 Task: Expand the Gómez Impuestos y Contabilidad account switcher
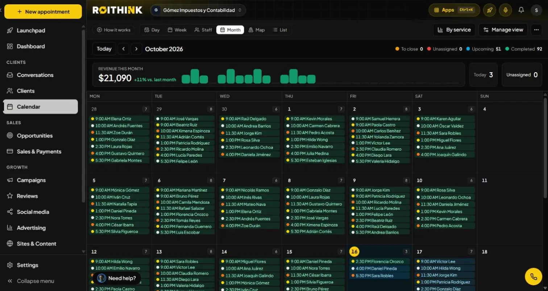(198, 10)
